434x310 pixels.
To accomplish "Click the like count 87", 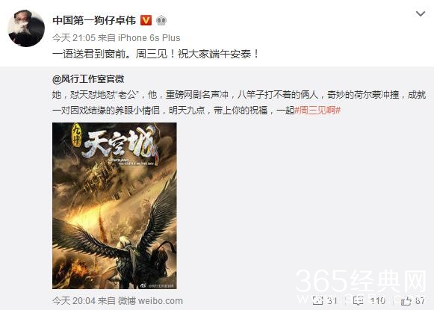I will coord(420,300).
